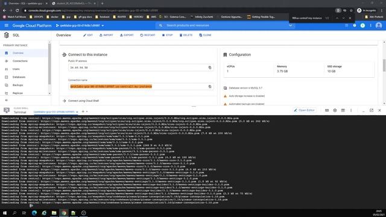Add a new Cloud Shell session with plus
The image size is (386, 217).
pos(83,112)
